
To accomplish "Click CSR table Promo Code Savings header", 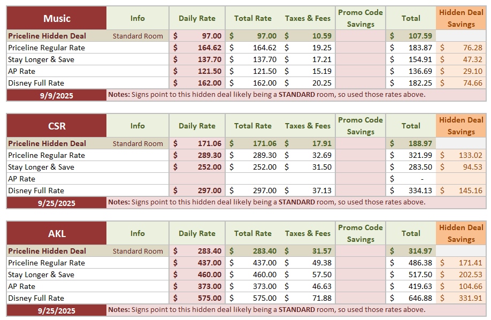I will coord(360,126).
